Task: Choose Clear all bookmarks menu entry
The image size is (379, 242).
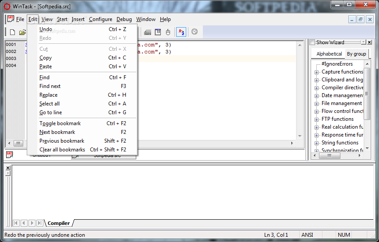Action: (x=83, y=150)
